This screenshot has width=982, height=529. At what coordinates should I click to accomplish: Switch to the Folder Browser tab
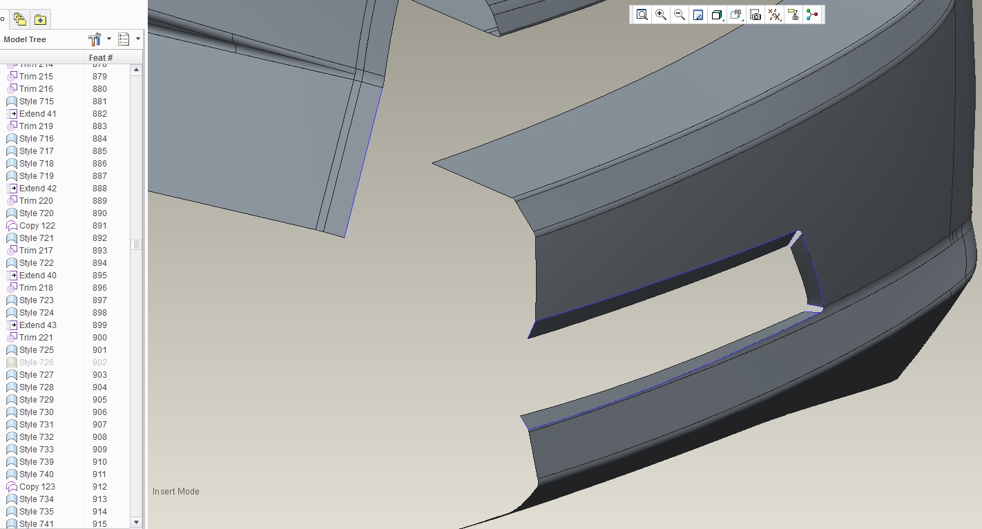pyautogui.click(x=20, y=19)
